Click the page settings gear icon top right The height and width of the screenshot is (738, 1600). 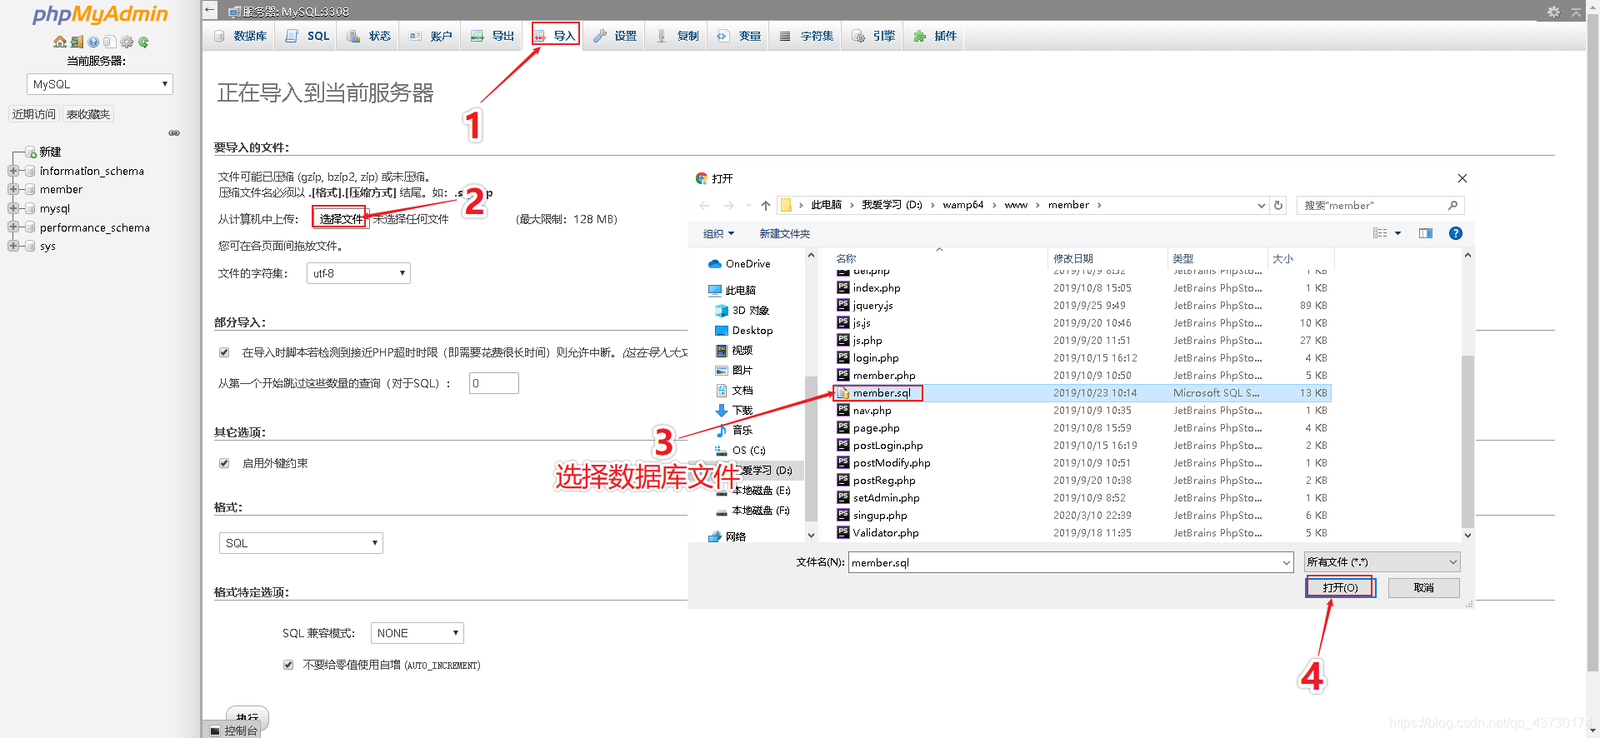pos(1553,12)
